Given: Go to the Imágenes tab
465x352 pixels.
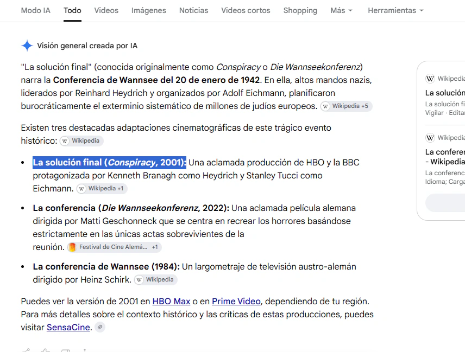Looking at the screenshot, I should (x=149, y=10).
